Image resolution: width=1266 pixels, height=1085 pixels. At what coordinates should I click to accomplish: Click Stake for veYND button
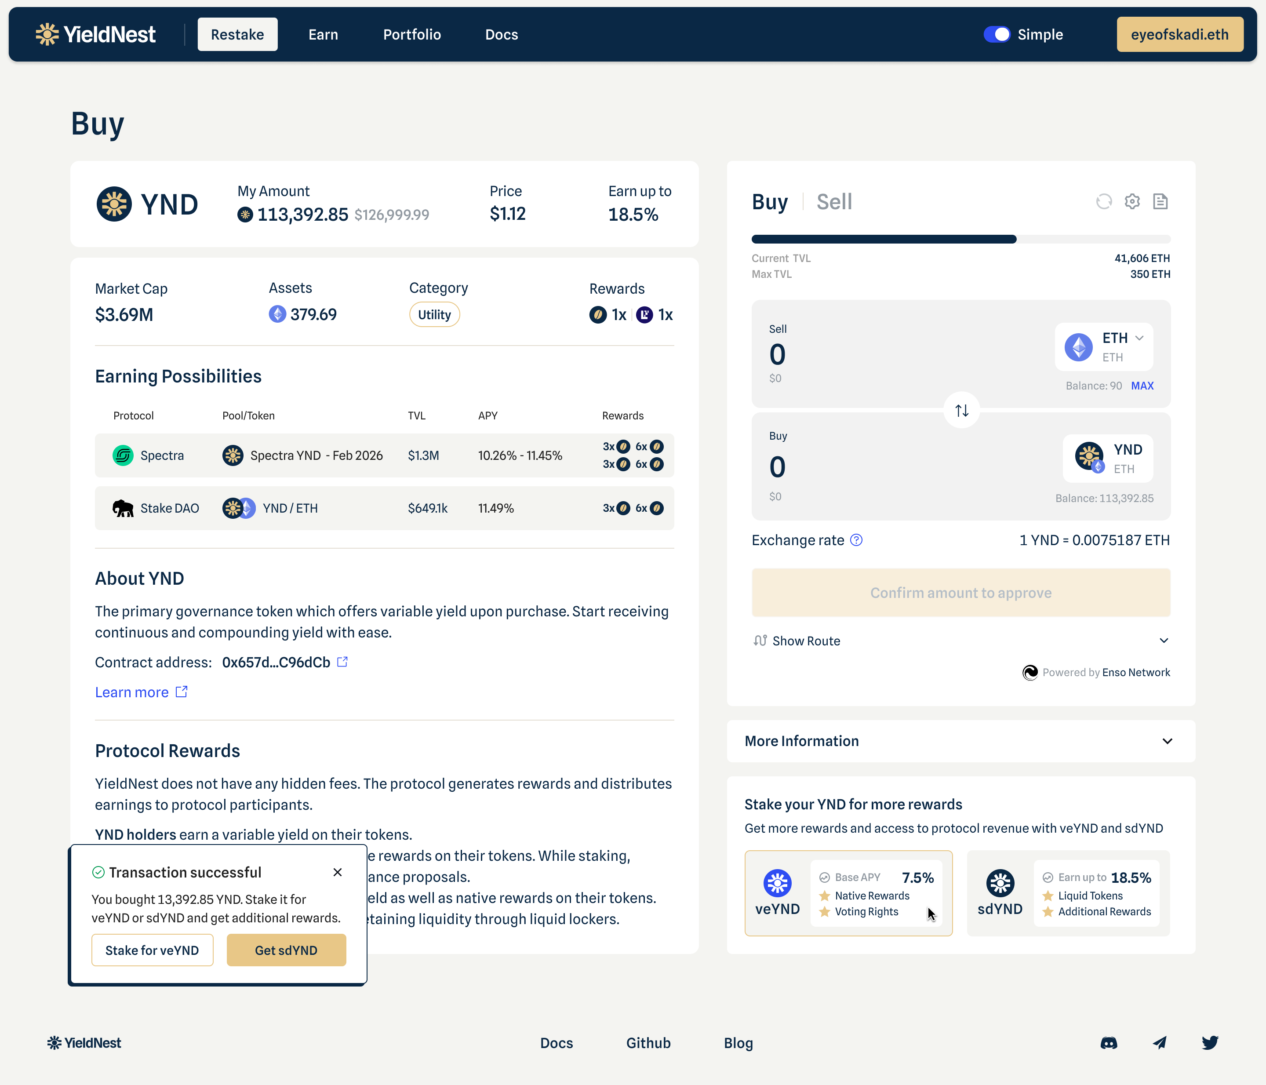click(152, 950)
